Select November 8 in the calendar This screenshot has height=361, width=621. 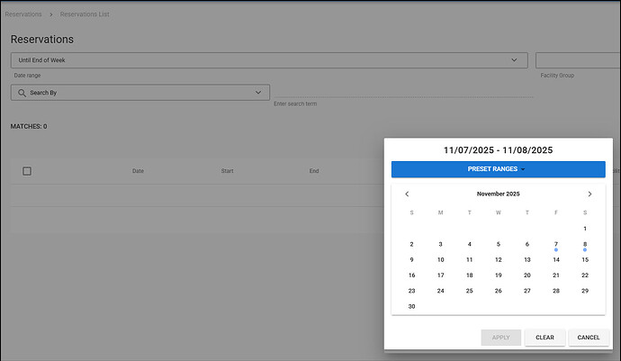[x=585, y=244]
